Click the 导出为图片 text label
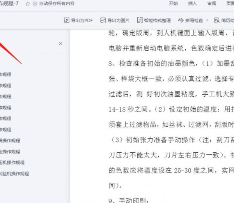This screenshot has width=234, height=203. (x=118, y=20)
